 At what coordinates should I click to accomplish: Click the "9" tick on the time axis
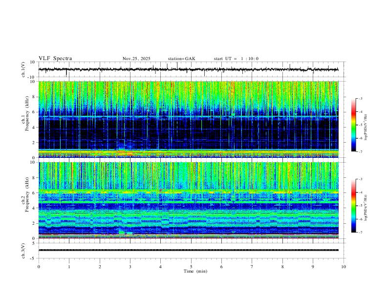click(313, 267)
